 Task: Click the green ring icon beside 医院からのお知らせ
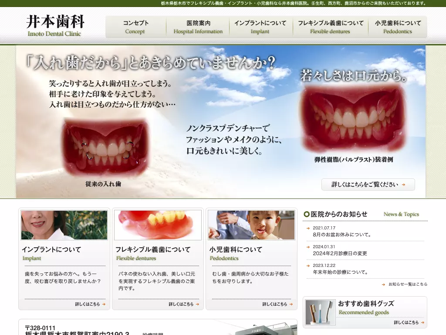pos(307,214)
